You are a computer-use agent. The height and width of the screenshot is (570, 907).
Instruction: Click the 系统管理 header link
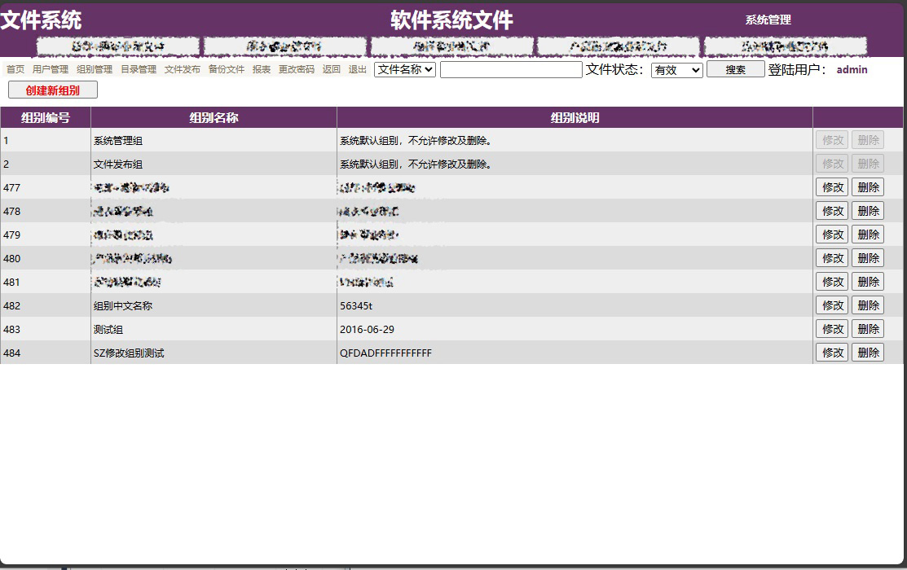tap(768, 20)
